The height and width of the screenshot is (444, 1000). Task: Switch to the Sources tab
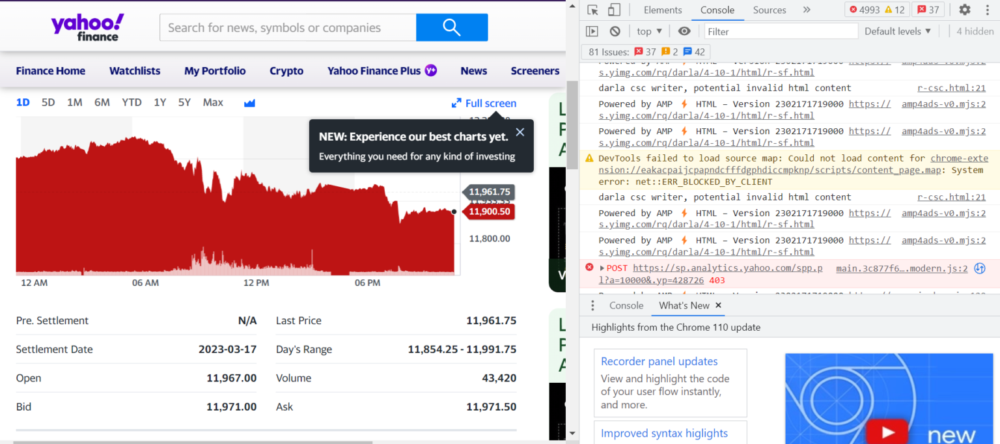coord(769,10)
